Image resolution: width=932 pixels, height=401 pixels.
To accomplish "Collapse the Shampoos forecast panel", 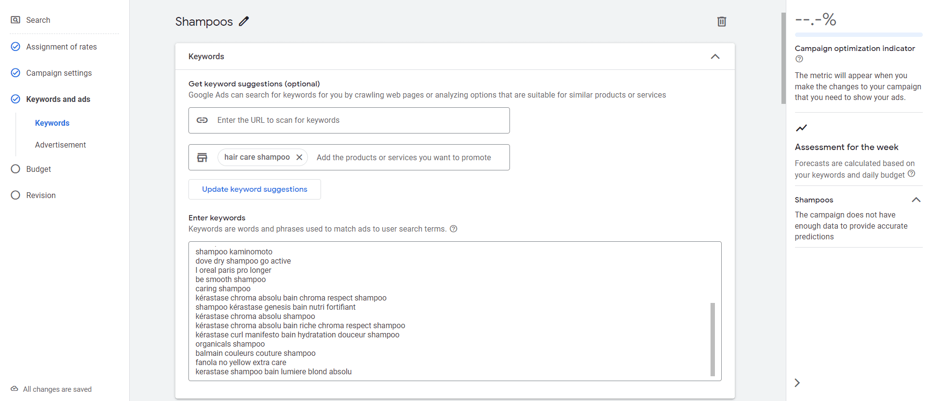I will pos(916,200).
